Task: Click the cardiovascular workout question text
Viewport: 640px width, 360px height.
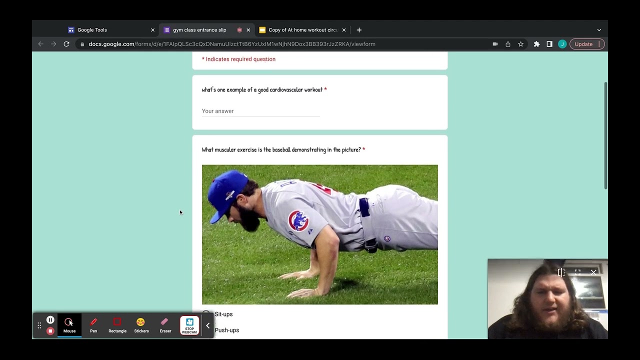Action: click(x=262, y=89)
